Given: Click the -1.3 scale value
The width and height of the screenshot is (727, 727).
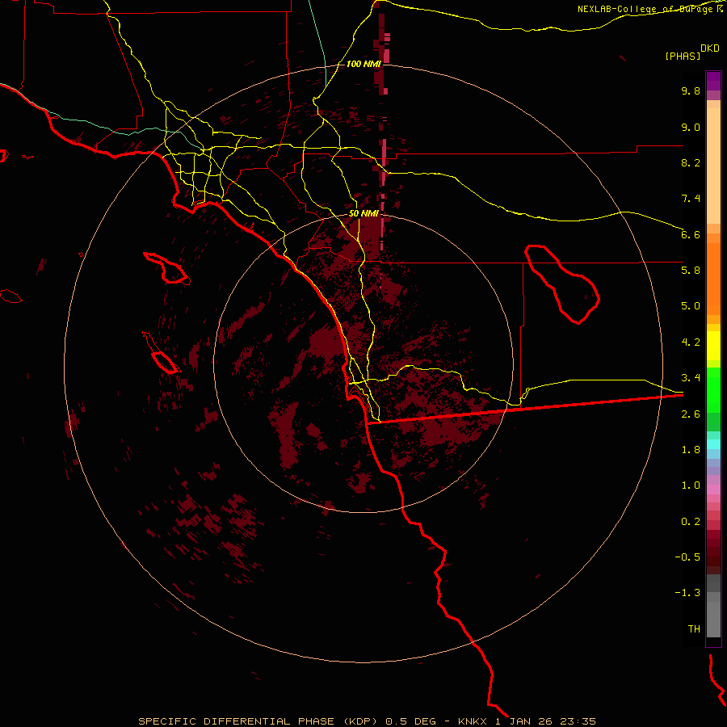Looking at the screenshot, I should pos(687,593).
